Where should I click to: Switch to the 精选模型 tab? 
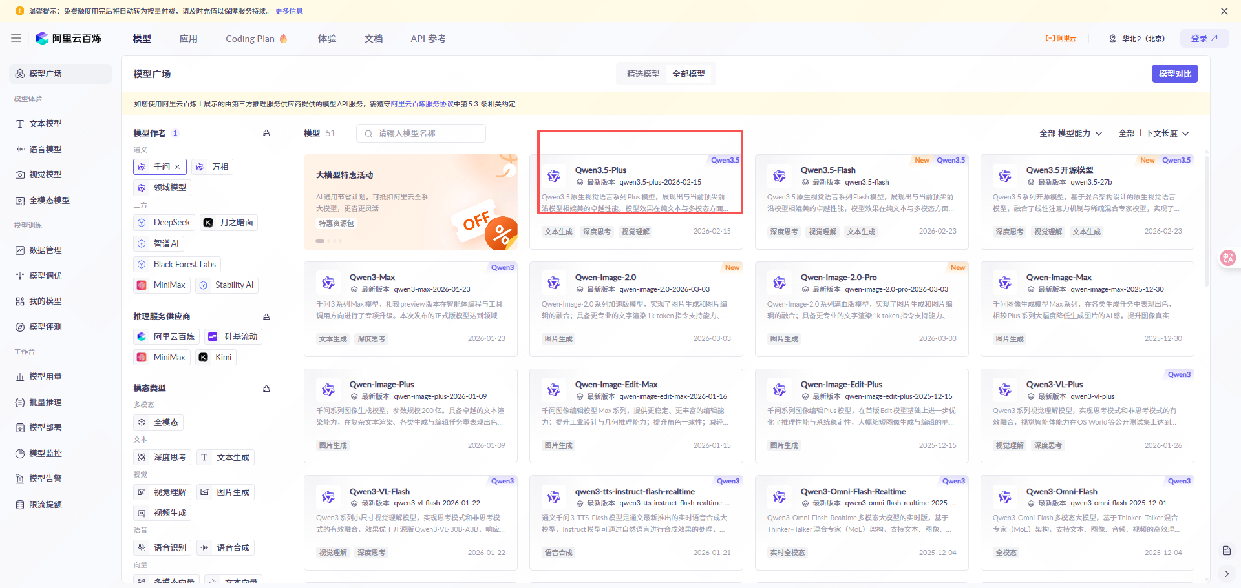[x=643, y=74]
